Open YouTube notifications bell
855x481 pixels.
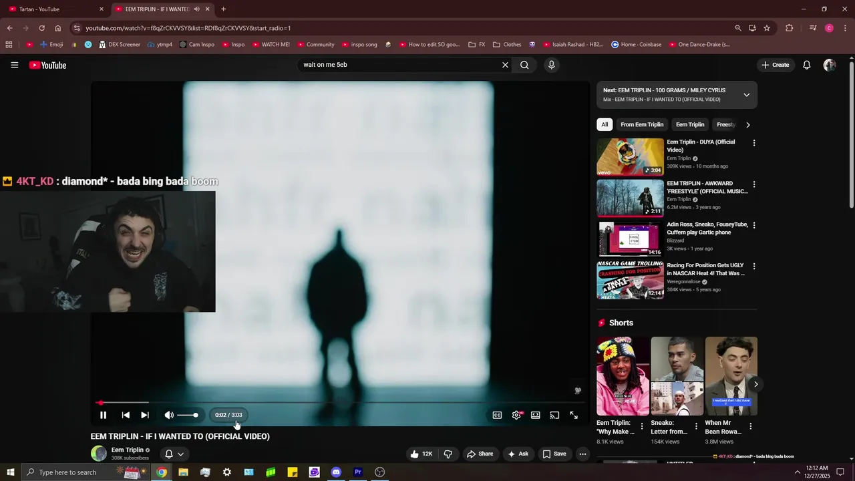[x=807, y=65]
